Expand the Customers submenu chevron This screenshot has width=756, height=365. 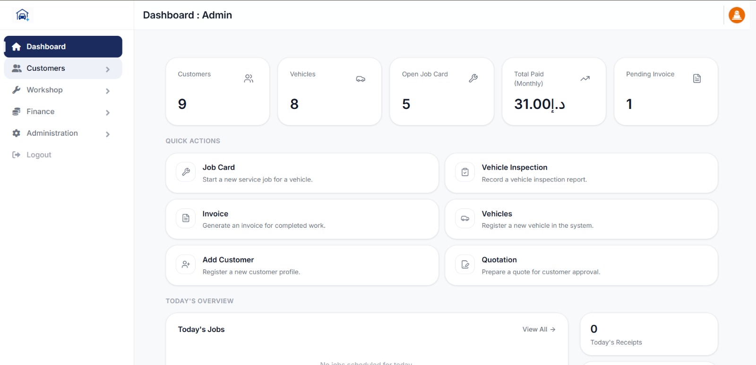[108, 69]
